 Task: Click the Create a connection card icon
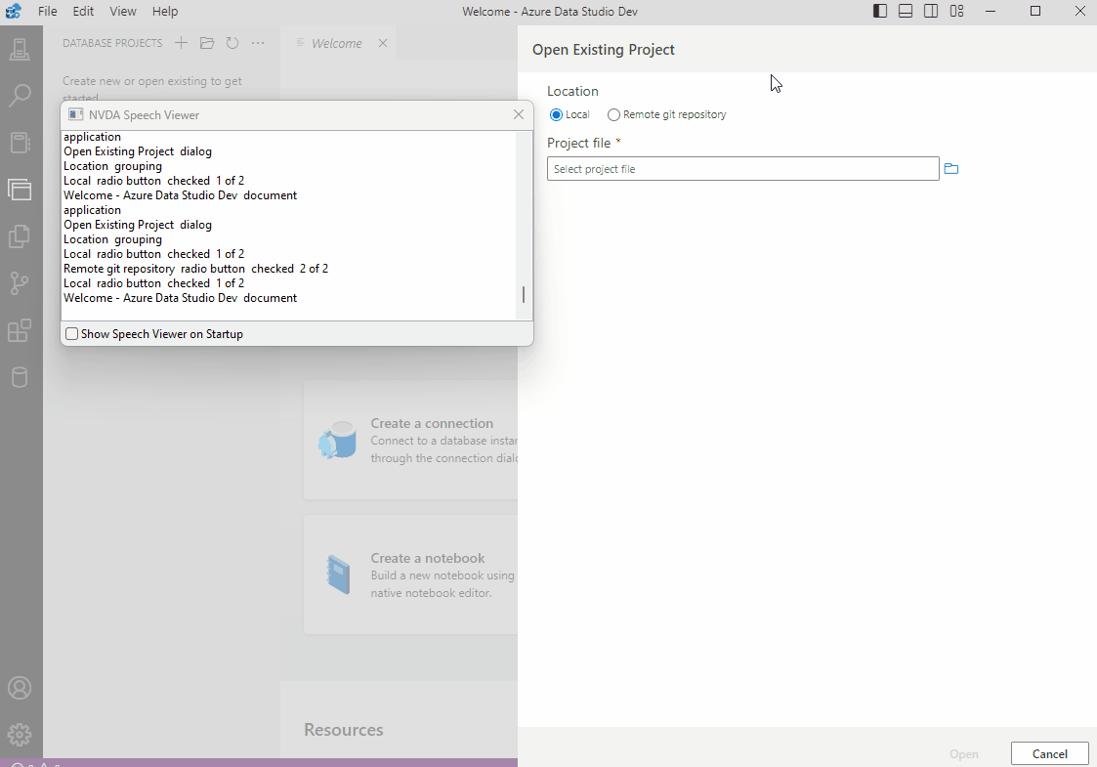[337, 441]
